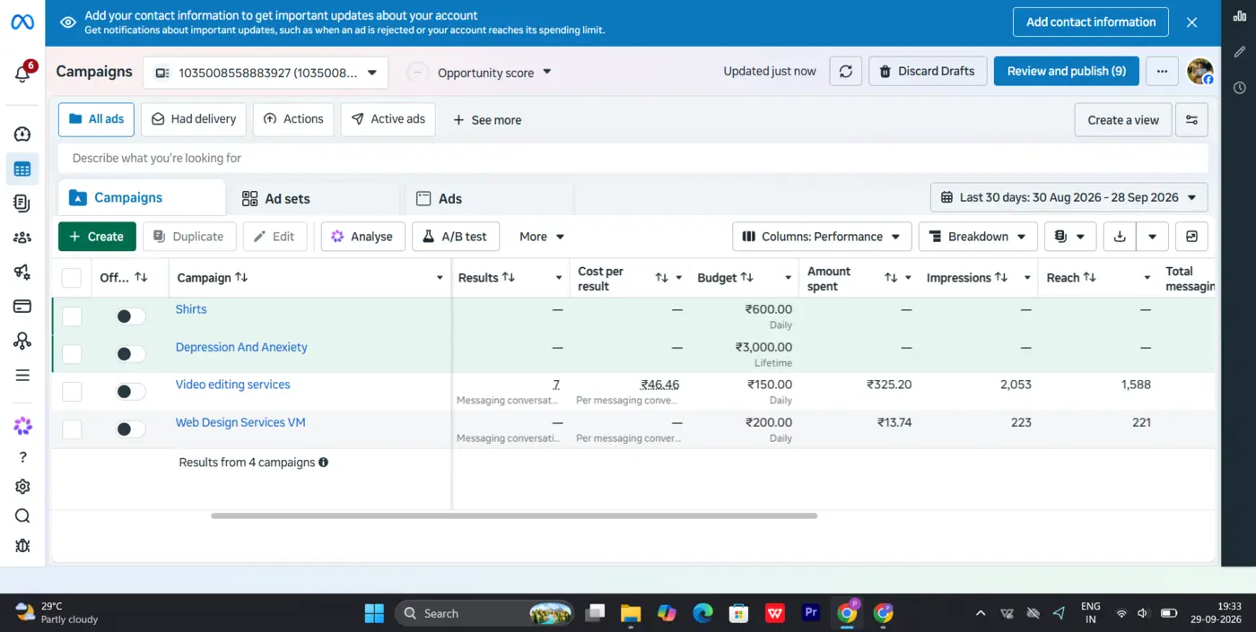The height and width of the screenshot is (632, 1256).
Task: Open the notifications bell icon
Action: coord(22,74)
